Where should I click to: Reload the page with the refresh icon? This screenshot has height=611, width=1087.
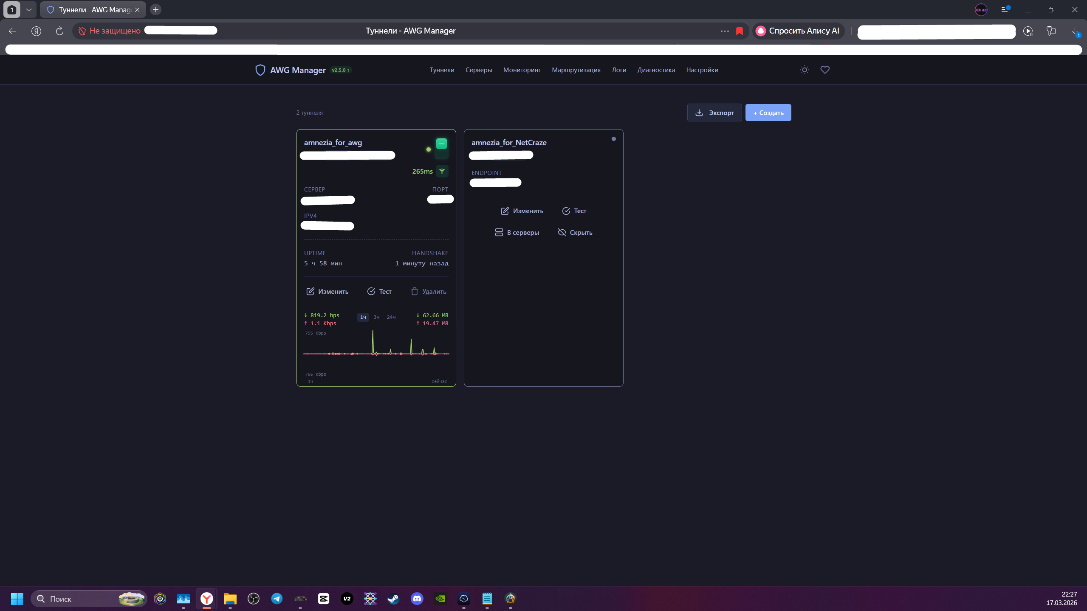(59, 31)
